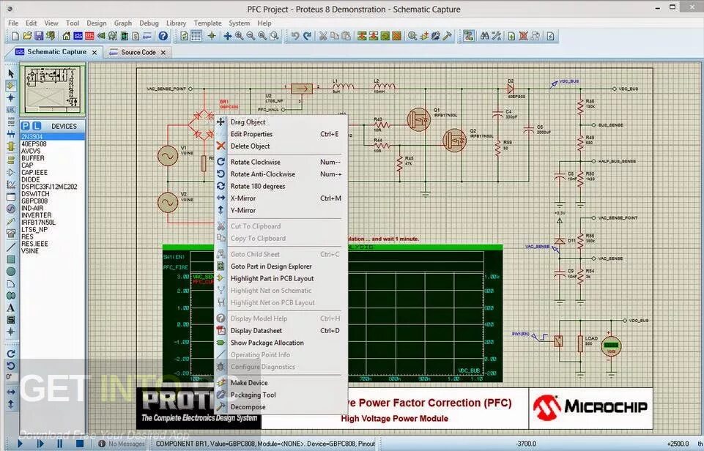Image resolution: width=704 pixels, height=451 pixels.
Task: Select 2N3904 in devices list
Action: click(x=52, y=136)
